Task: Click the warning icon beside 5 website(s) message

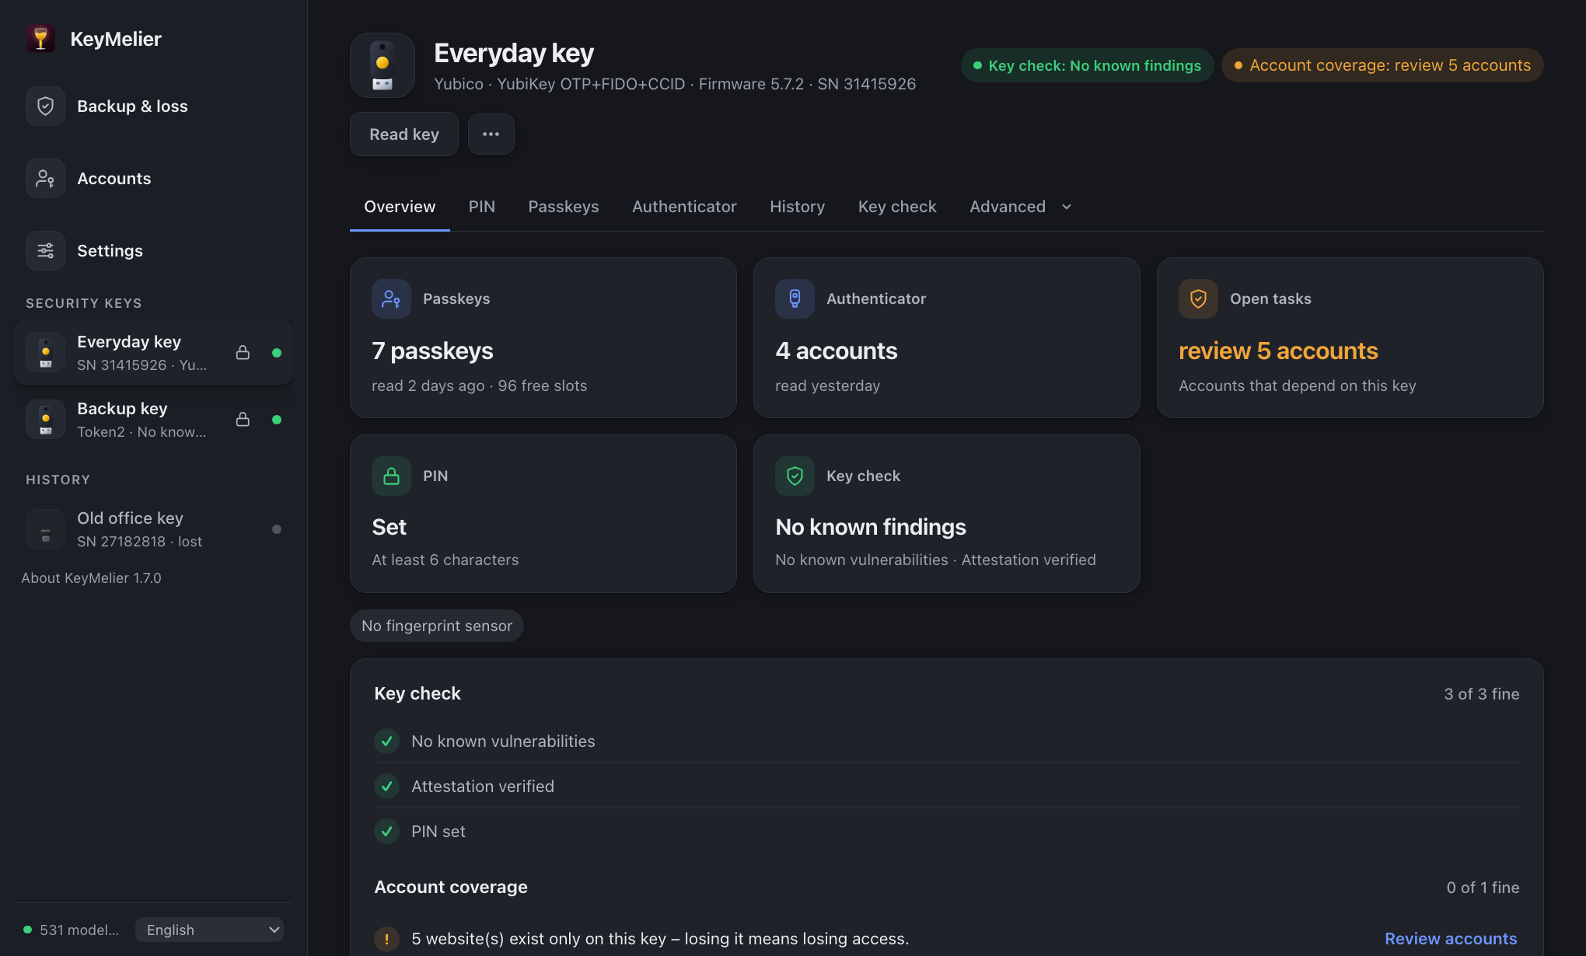Action: click(x=386, y=939)
